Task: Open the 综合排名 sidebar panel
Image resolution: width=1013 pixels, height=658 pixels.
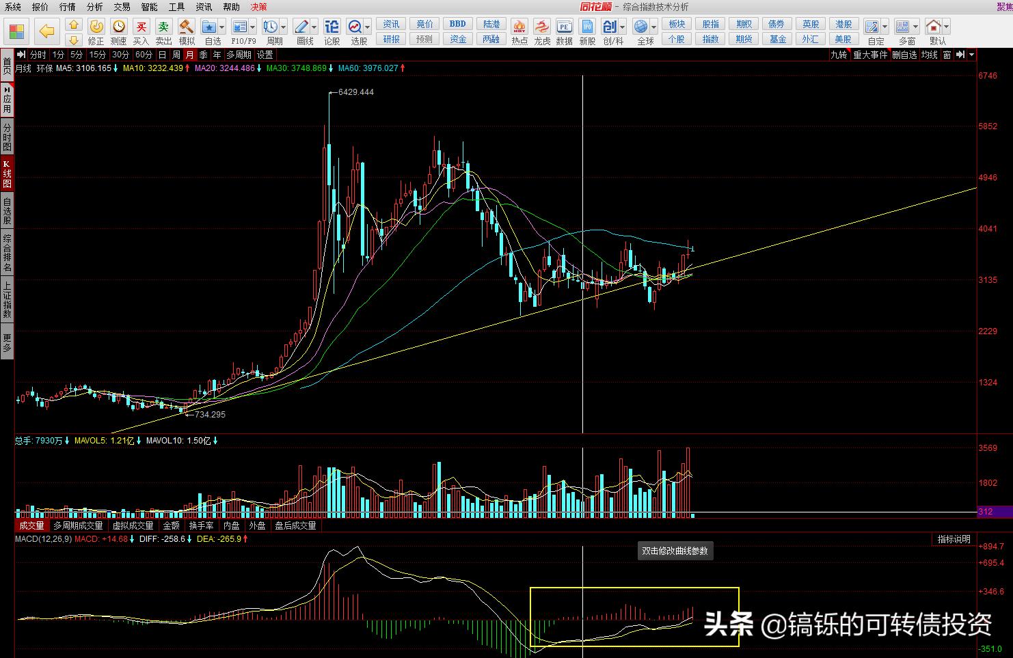Action: (x=7, y=253)
